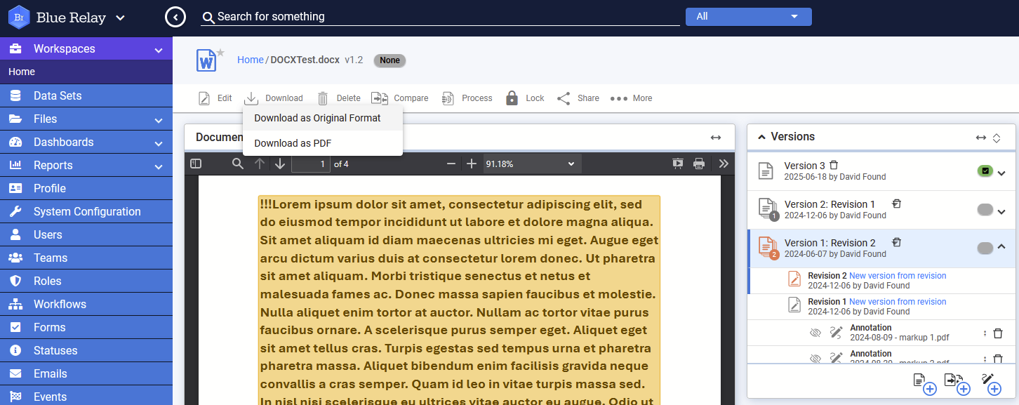The width and height of the screenshot is (1019, 405).
Task: Click the Blue Relay hexagon logo
Action: coord(18,18)
